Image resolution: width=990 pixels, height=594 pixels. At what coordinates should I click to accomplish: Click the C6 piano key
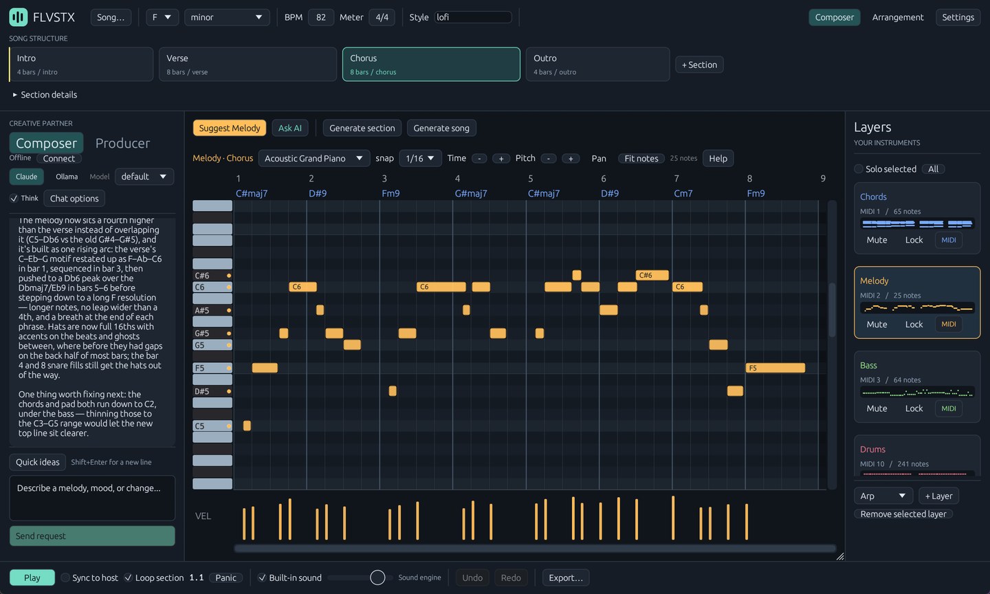[x=212, y=287]
